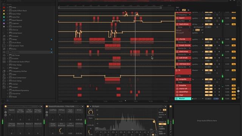
Task: Open the Mix dropdown under fx track
Action: point(183,76)
